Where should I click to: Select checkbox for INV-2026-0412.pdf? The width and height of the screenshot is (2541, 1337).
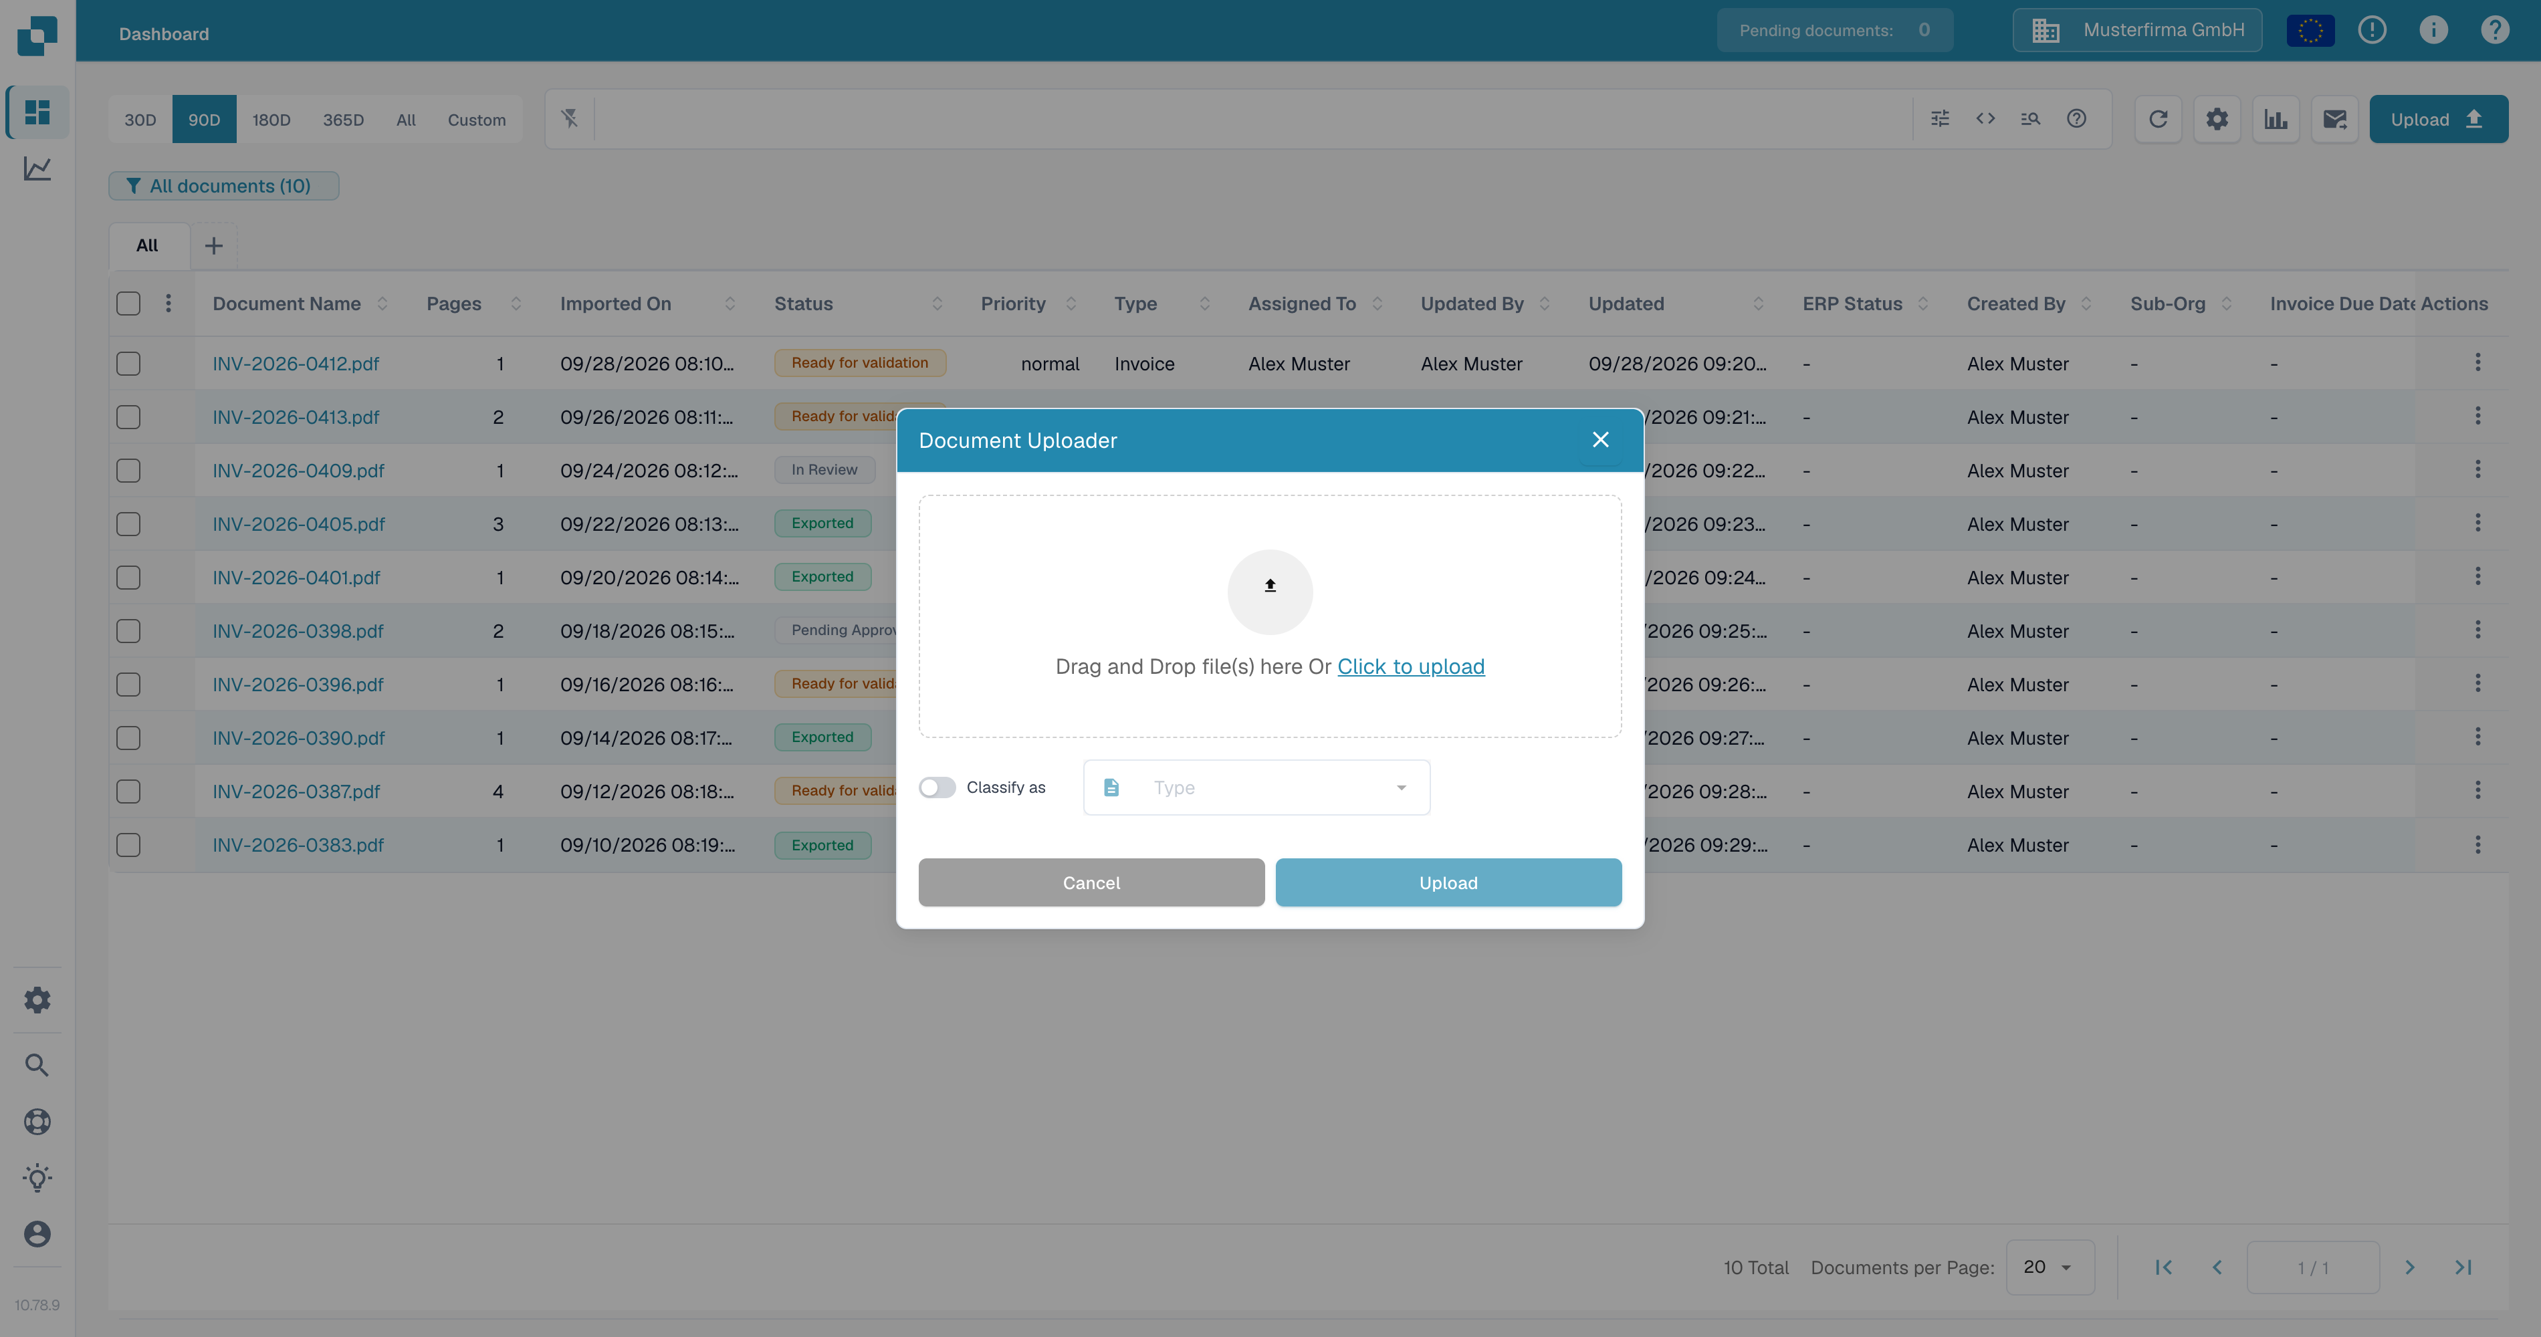128,364
